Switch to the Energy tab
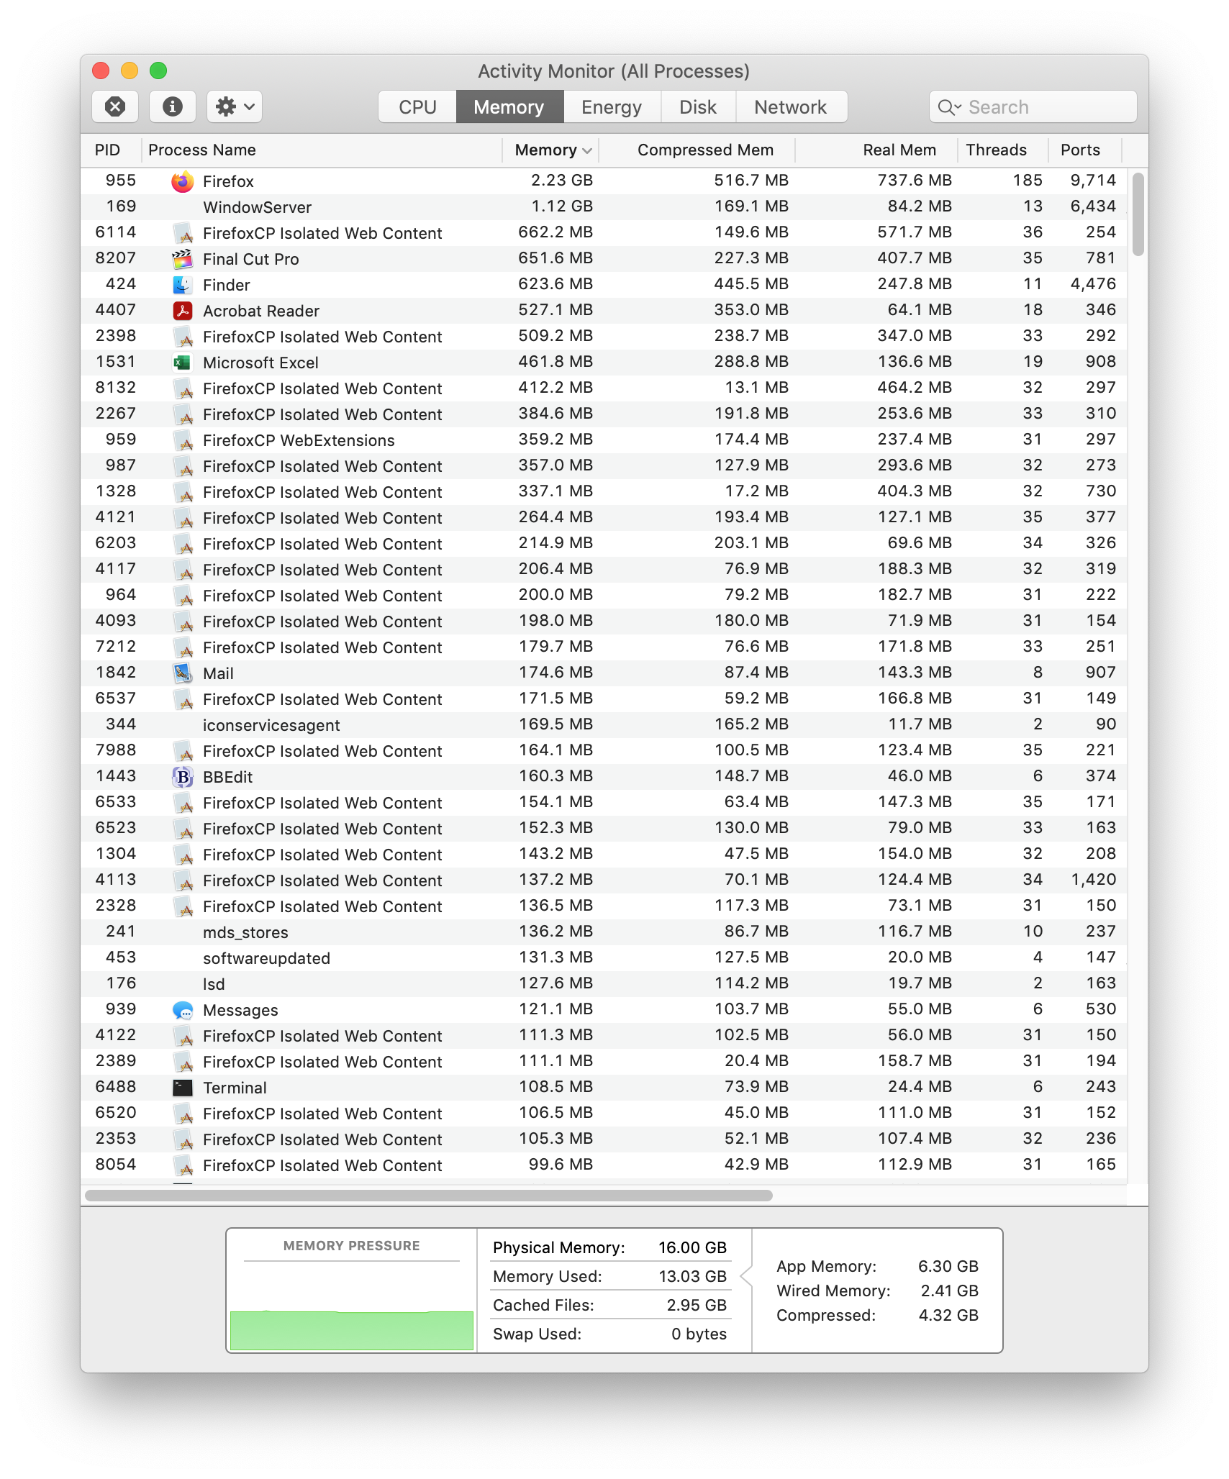 pyautogui.click(x=611, y=106)
